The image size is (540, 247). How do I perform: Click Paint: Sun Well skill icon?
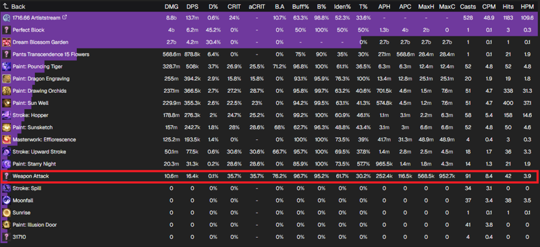[x=6, y=103]
